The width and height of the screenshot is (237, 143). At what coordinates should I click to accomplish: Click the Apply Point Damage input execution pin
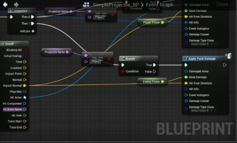(x=186, y=65)
